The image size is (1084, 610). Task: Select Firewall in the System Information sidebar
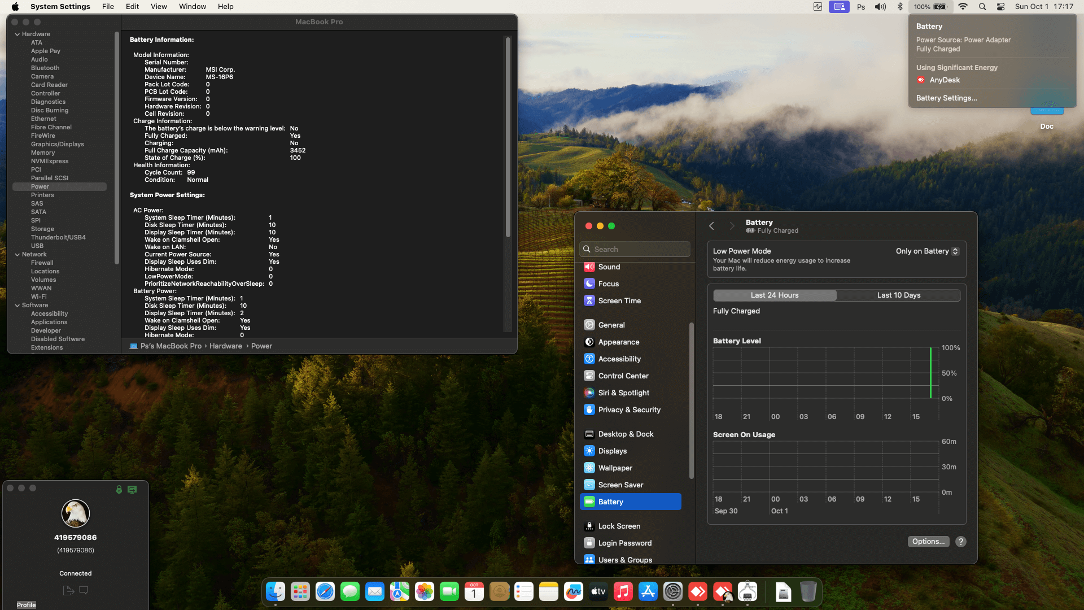[42, 263]
